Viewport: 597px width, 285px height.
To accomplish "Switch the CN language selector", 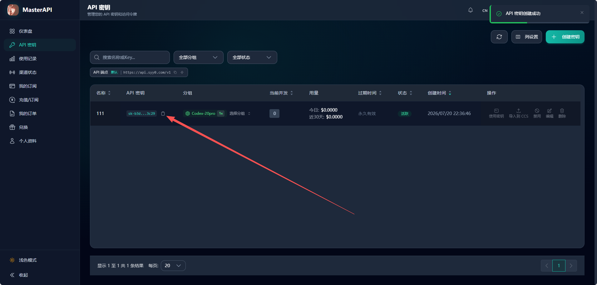I will tap(485, 11).
